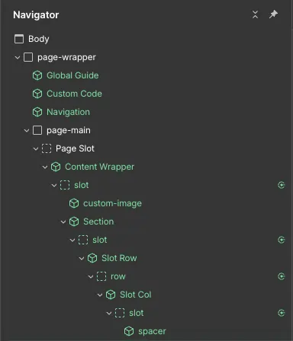Collapse the Slot Row component
Image resolution: width=293 pixels, height=341 pixels.
pos(82,258)
